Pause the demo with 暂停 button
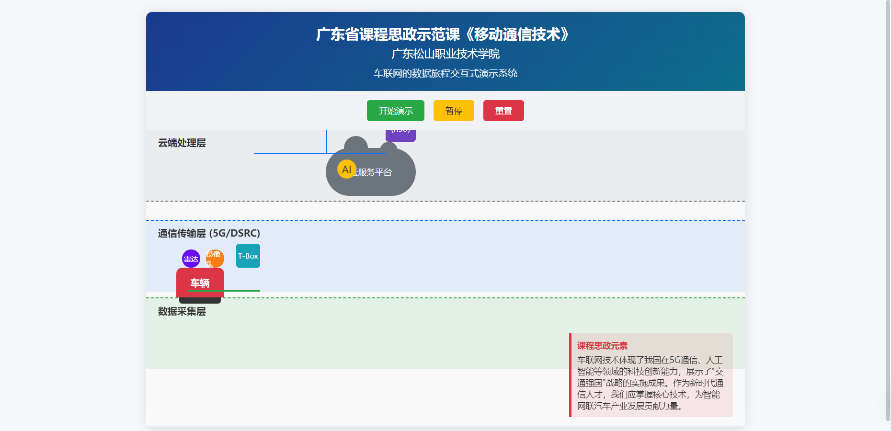Image resolution: width=891 pixels, height=431 pixels. click(x=453, y=111)
